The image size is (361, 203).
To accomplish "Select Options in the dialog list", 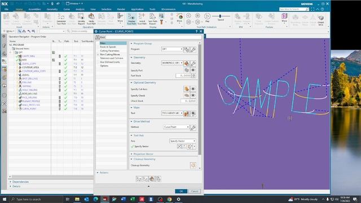I will coord(104,66).
